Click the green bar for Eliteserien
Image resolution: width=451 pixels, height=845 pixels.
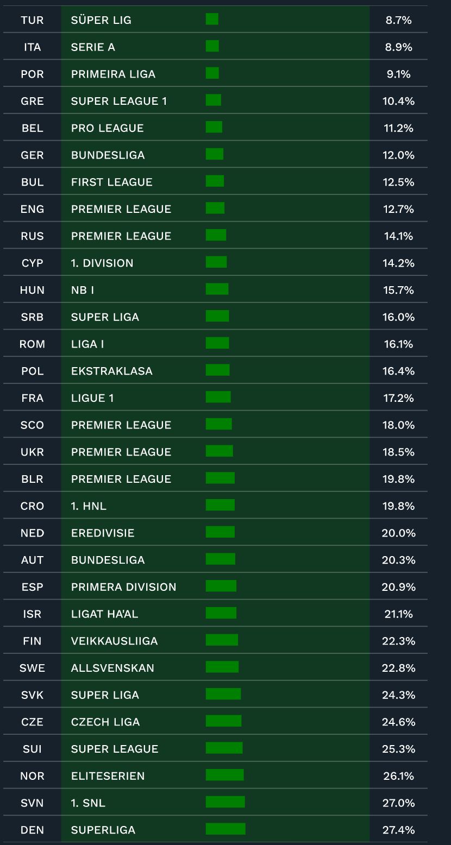(225, 775)
